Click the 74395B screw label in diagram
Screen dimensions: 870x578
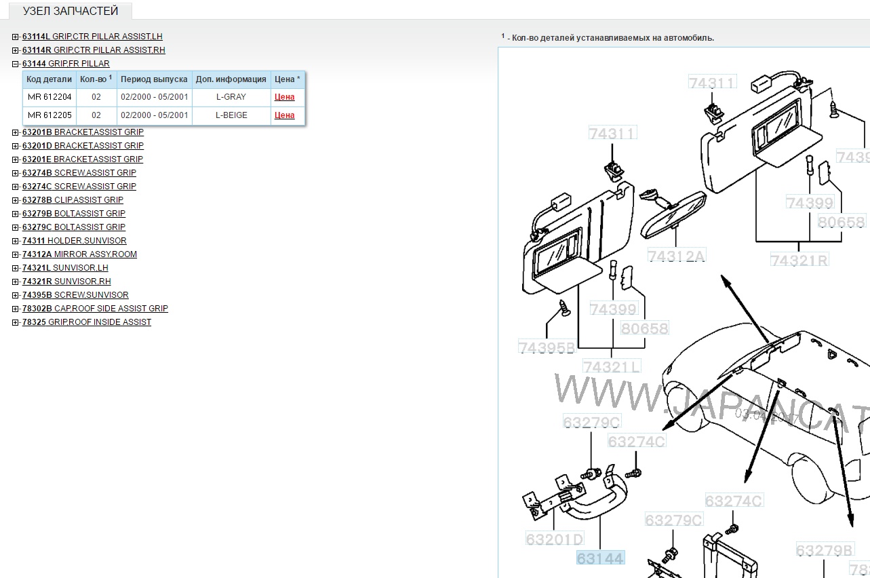[547, 347]
